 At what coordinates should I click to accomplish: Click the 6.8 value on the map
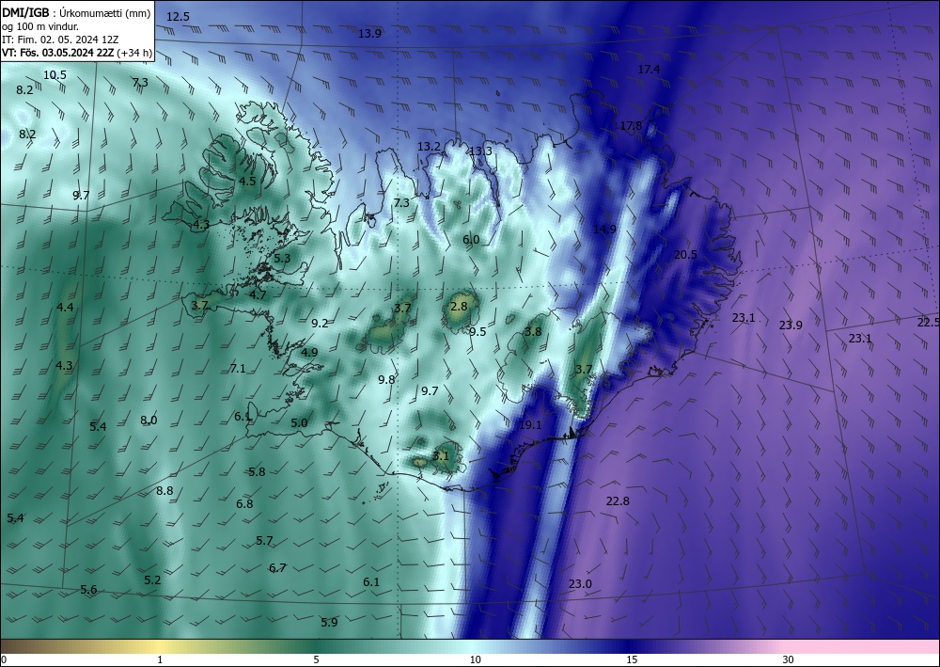tap(244, 504)
